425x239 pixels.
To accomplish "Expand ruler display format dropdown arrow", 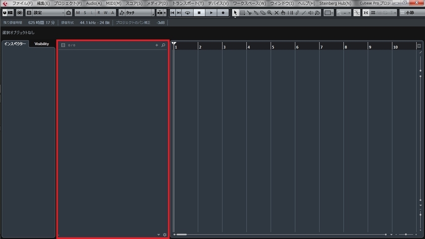I will click(419, 46).
